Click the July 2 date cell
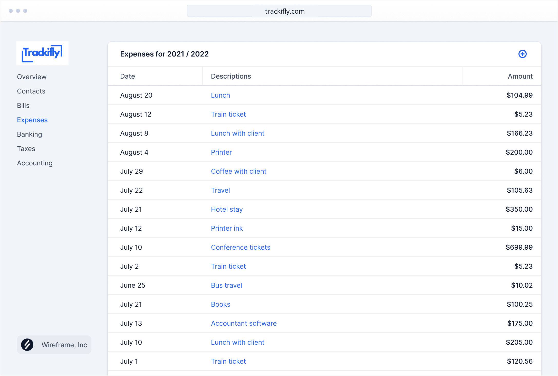The image size is (558, 376). pos(129,266)
